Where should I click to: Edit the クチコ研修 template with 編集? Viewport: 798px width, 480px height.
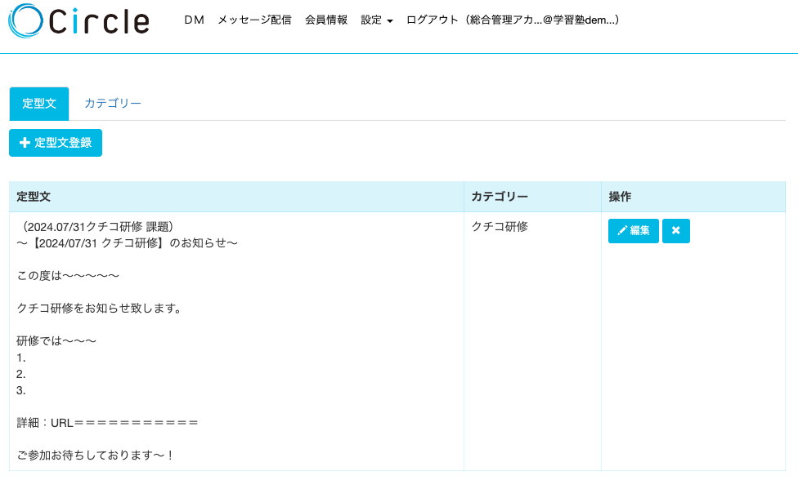click(633, 230)
